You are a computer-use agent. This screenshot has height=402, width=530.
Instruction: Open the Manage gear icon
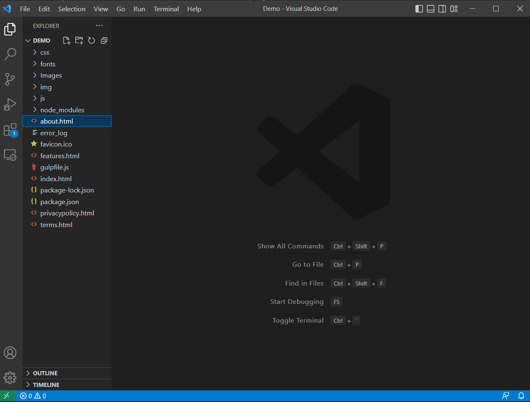tap(10, 378)
